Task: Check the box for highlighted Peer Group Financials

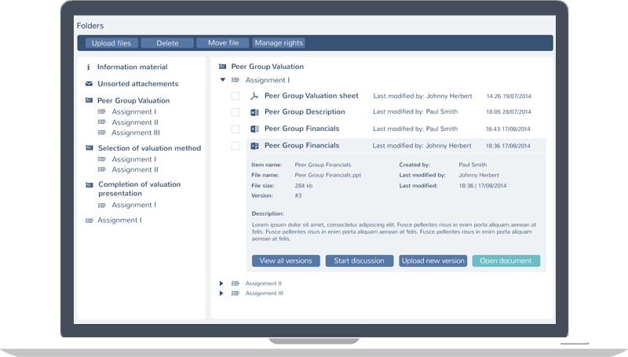Action: pos(235,146)
